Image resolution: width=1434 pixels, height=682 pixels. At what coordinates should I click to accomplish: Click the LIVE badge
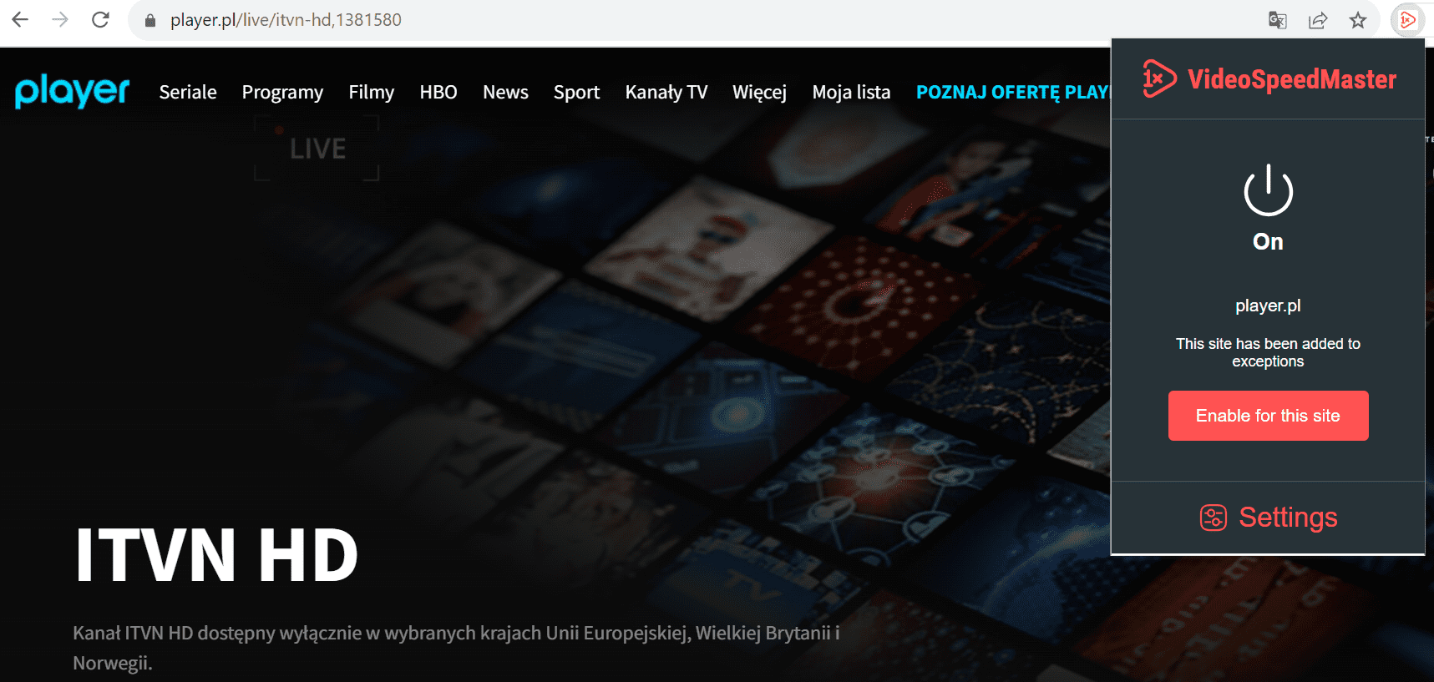317,149
